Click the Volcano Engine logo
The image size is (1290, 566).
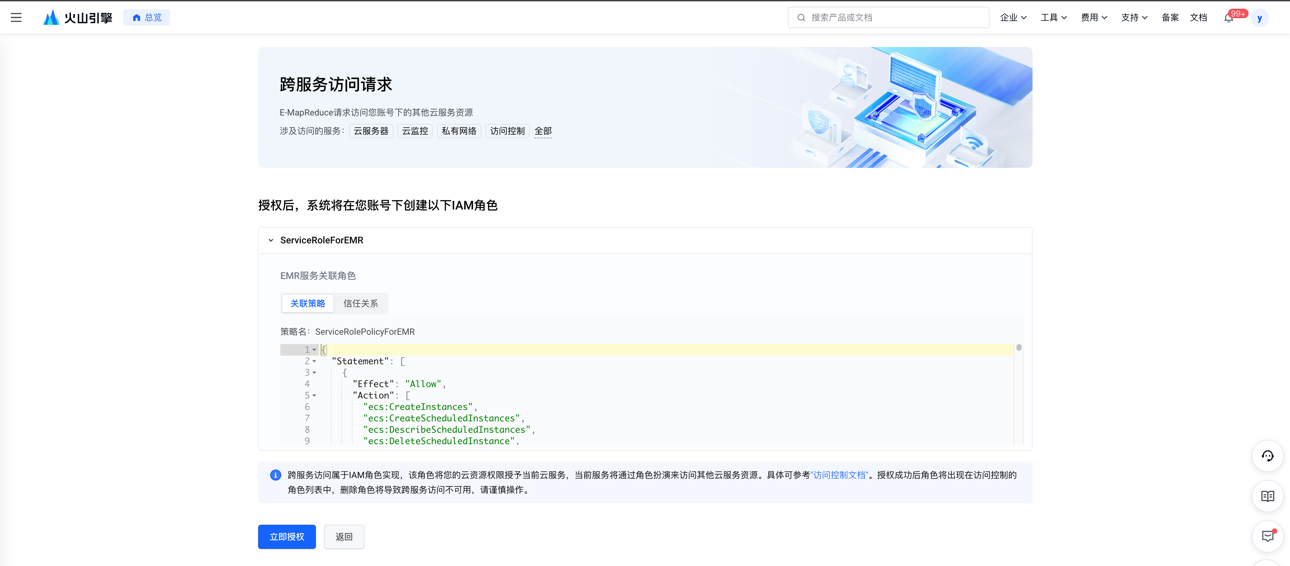78,17
